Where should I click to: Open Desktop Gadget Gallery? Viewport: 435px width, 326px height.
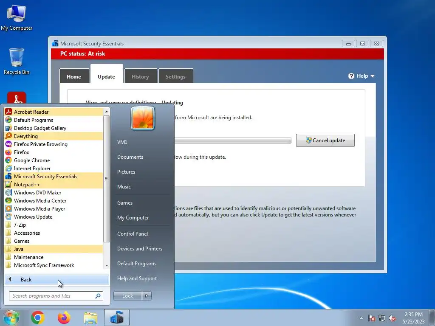(54, 128)
